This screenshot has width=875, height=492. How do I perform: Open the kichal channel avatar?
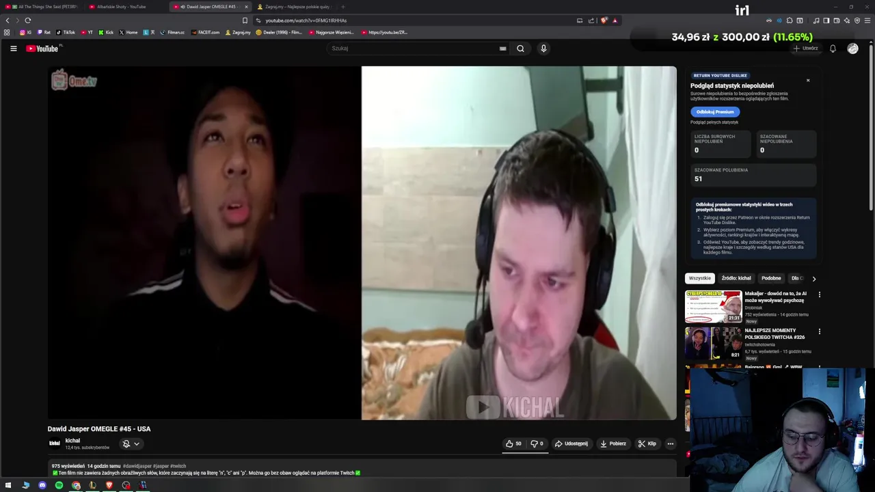tap(55, 443)
